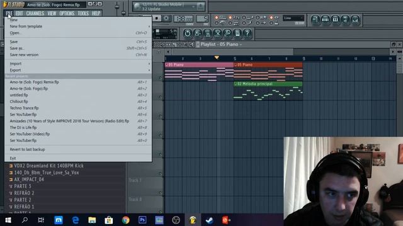This screenshot has height=226, width=403.
Task: Click the microphone one-click recording icon
Action: (x=227, y=33)
